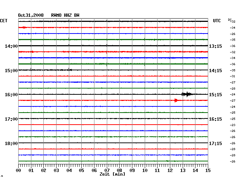Click minute tick label 03
Screen dimensions: 237x180
(x=56, y=171)
